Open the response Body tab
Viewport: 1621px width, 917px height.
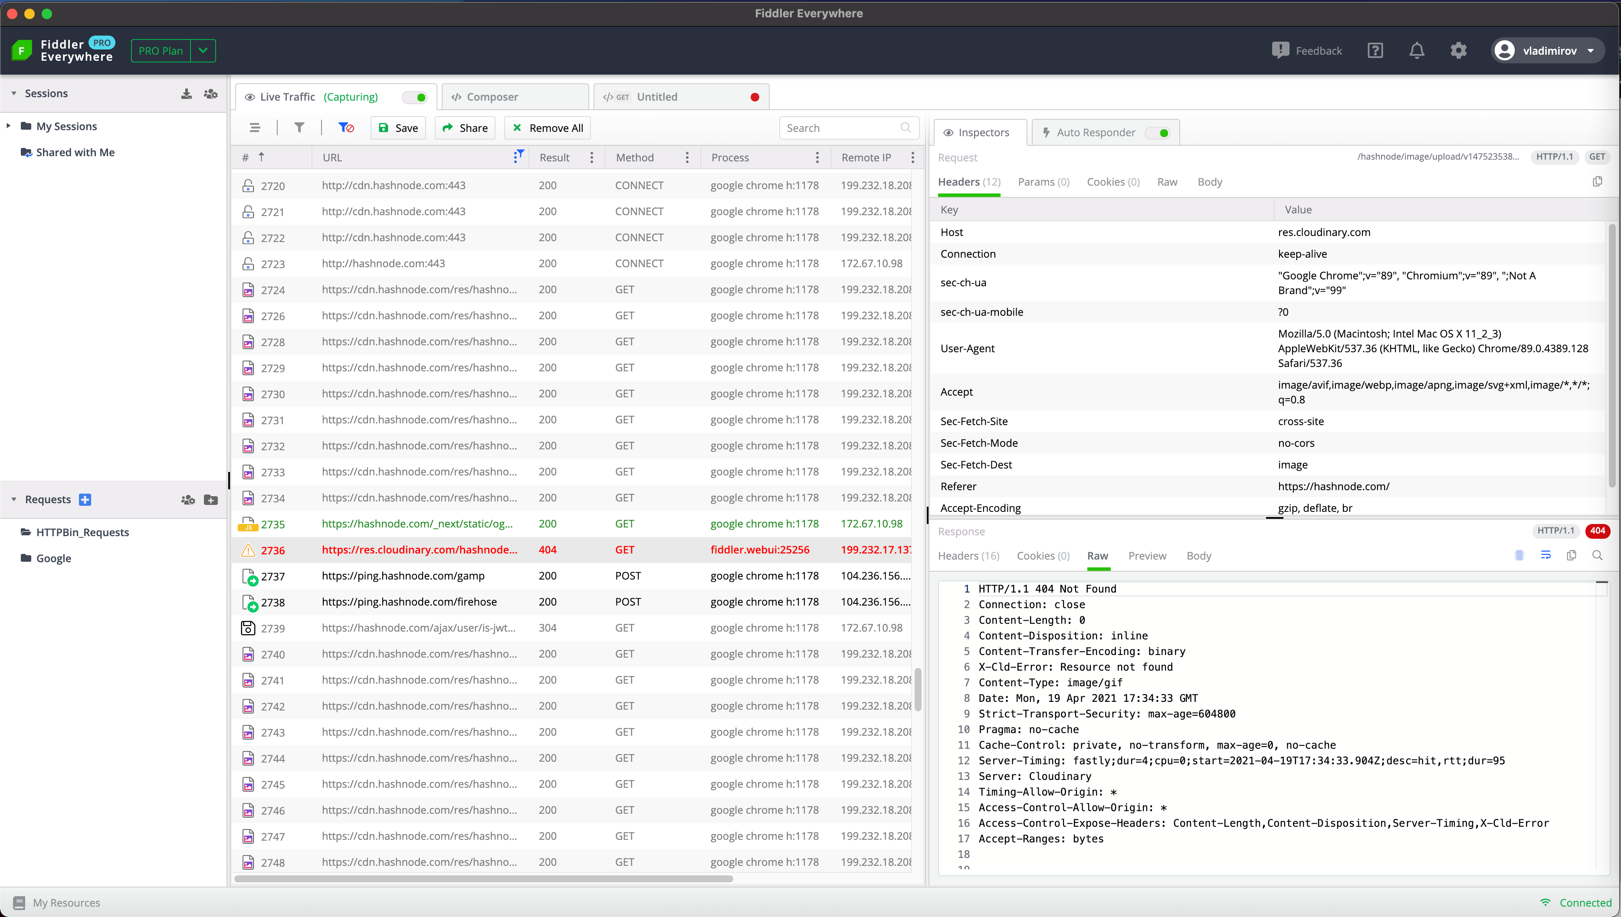coord(1198,556)
